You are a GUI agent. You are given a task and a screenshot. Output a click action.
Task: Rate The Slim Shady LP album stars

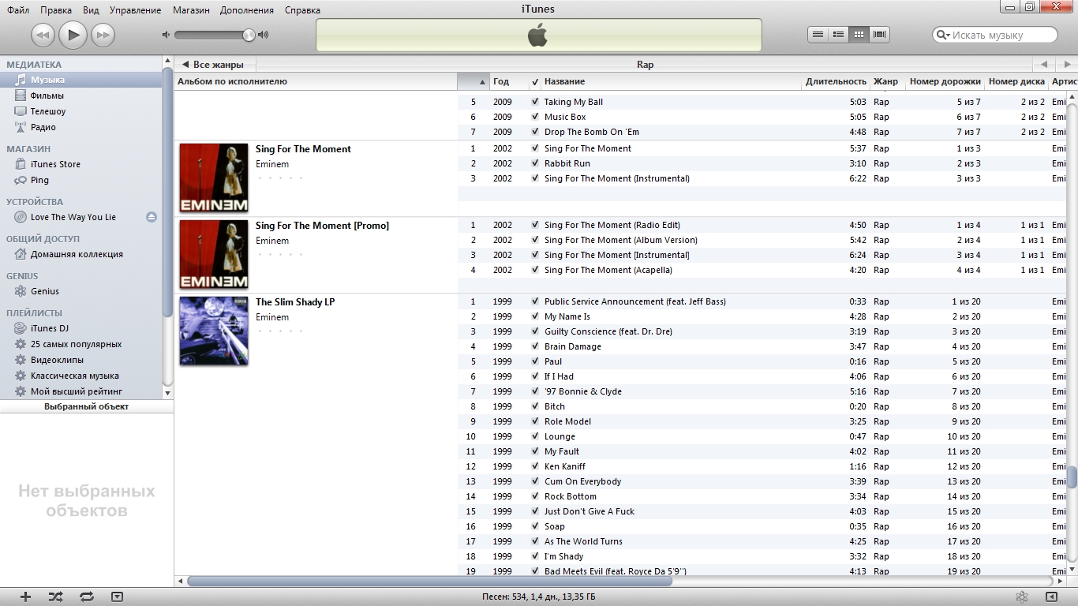tap(280, 331)
